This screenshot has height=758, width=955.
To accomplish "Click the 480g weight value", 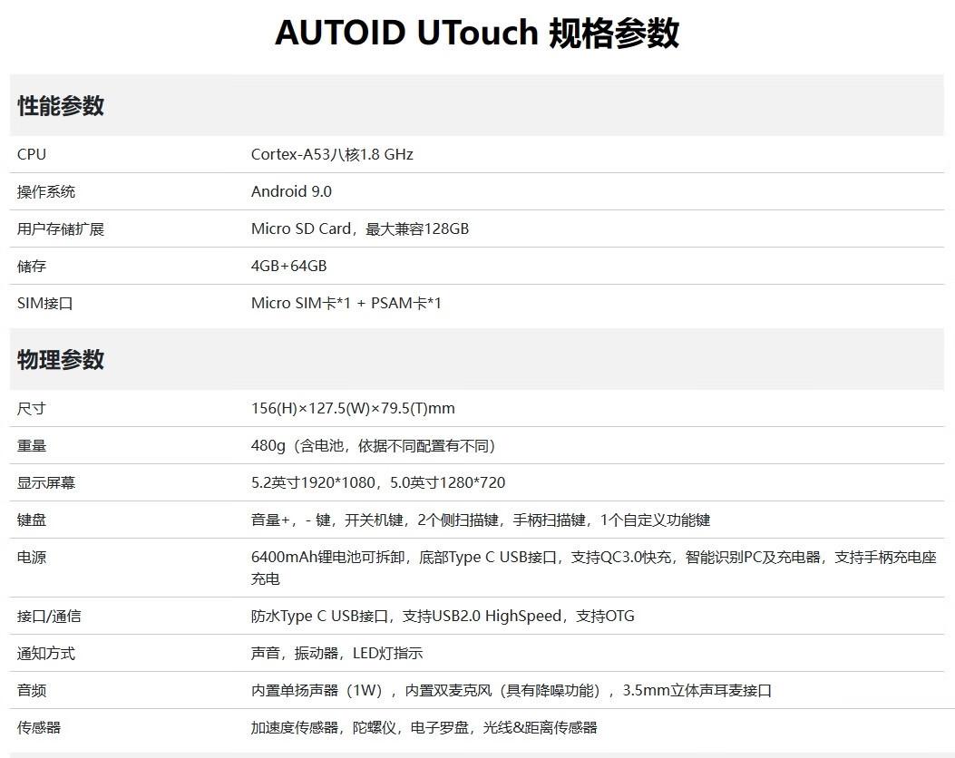I will point(373,446).
